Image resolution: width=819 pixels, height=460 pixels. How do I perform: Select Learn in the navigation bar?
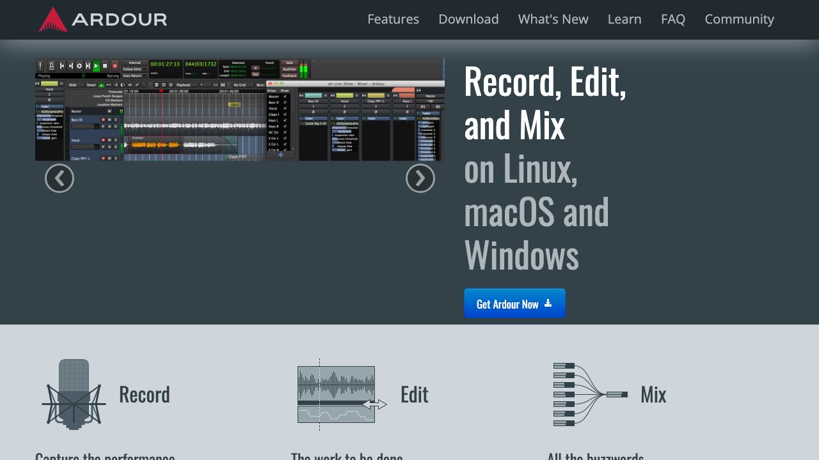(624, 19)
